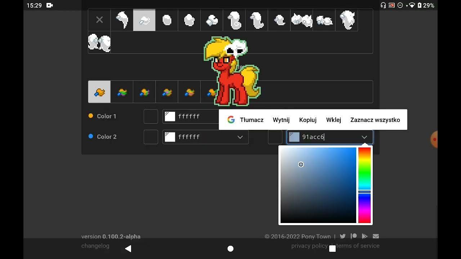461x259 pixels.
Task: Pick the tenth double spiky puff mane
Action: tap(302, 20)
